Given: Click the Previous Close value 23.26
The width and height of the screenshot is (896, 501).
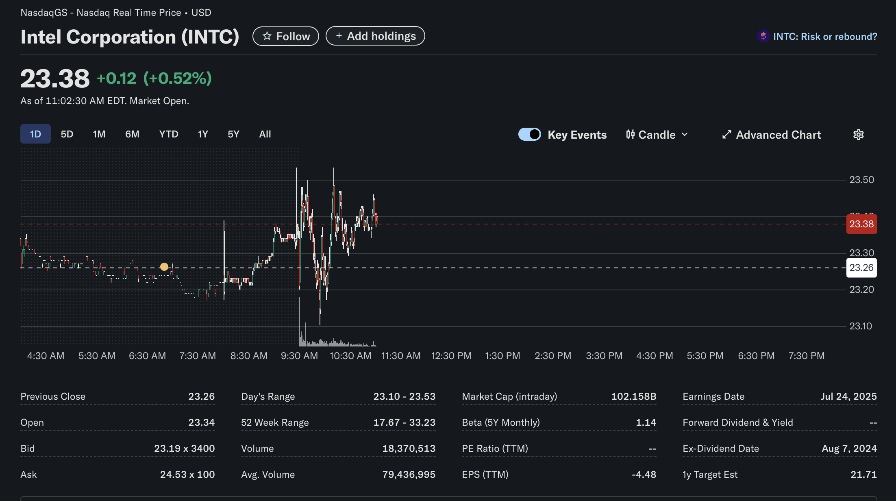Looking at the screenshot, I should [x=201, y=396].
